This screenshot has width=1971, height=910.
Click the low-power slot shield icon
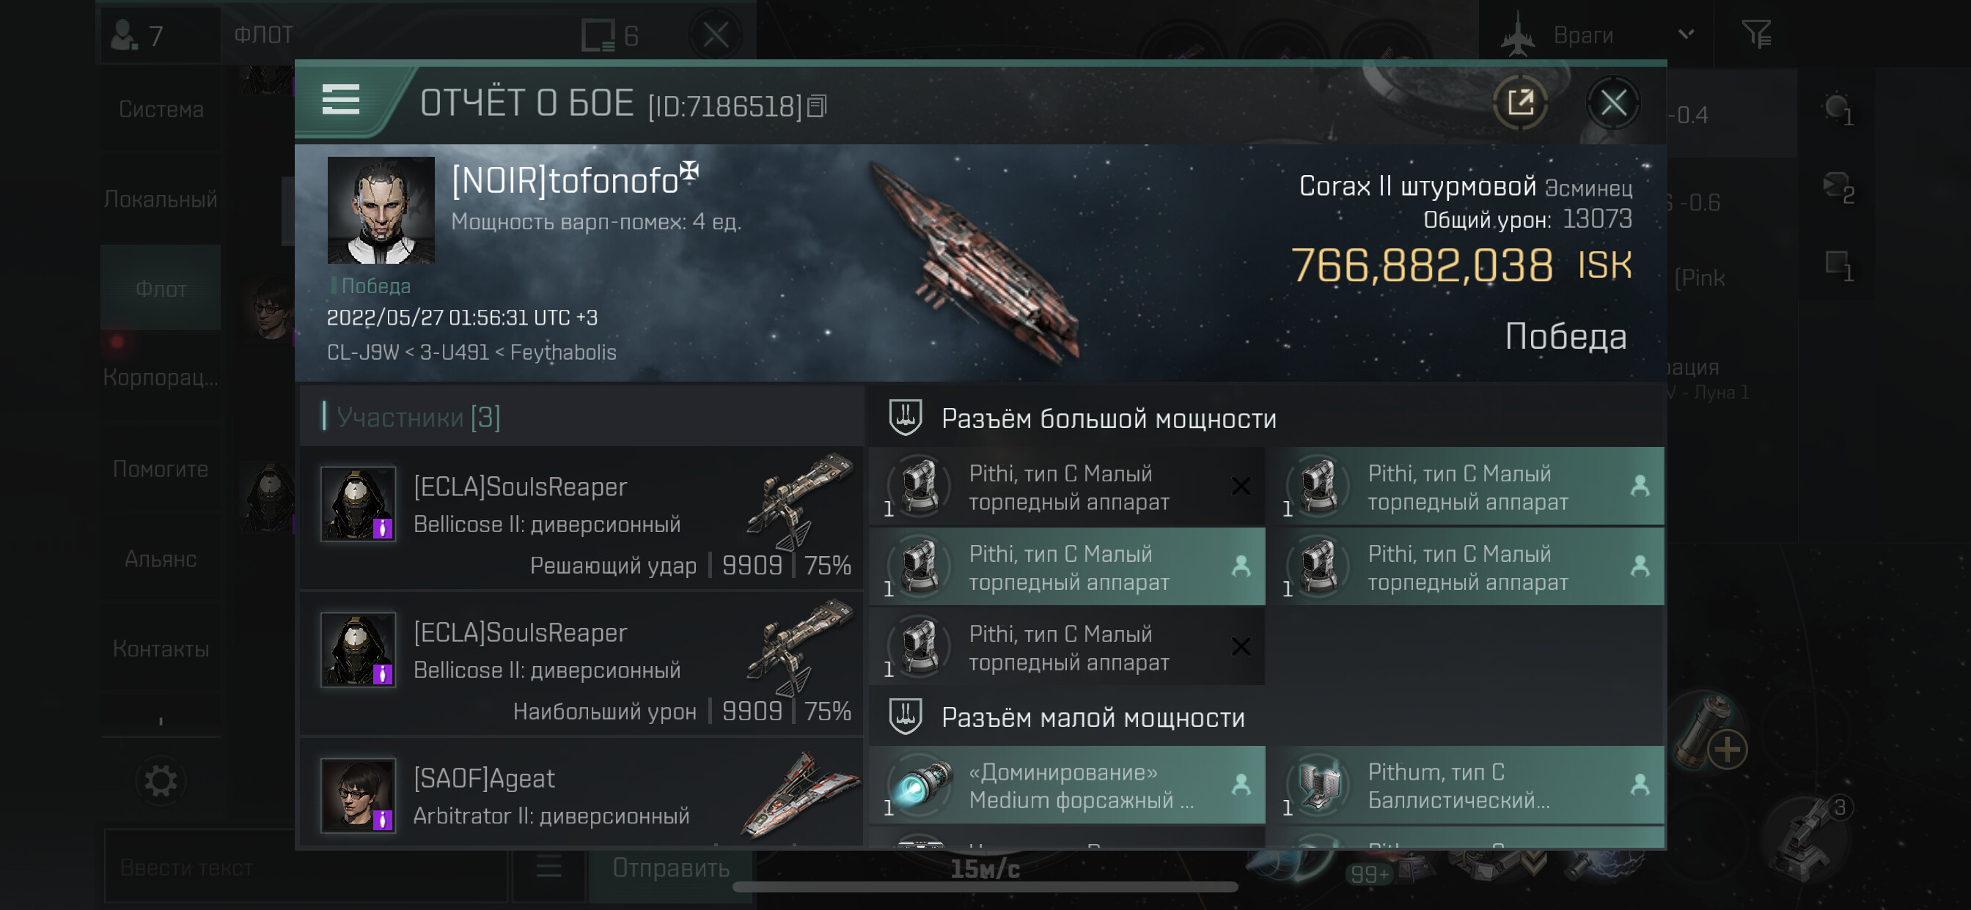coord(905,717)
